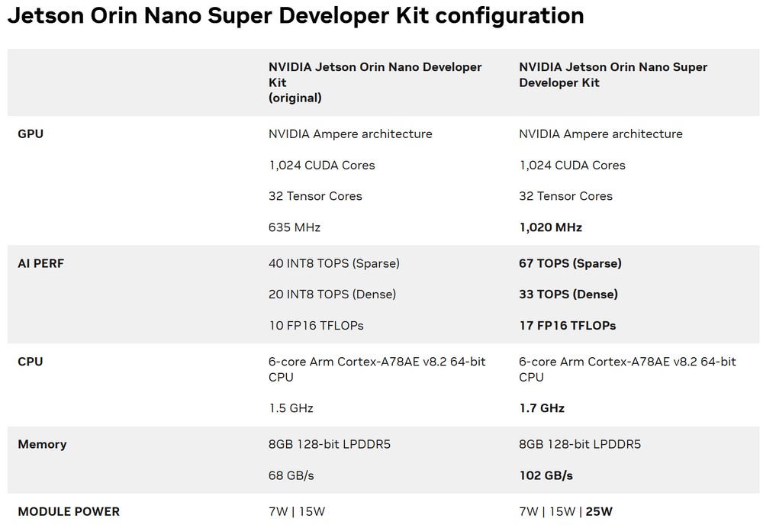Click the Memory row label
This screenshot has width=763, height=528.
pos(42,444)
